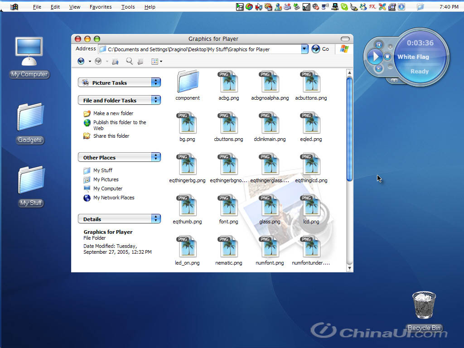Screen dimensions: 464x348
Task: Open the File menu
Action: (x=37, y=7)
